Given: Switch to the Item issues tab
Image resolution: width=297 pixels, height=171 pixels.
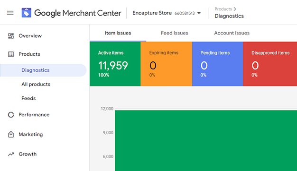Looking at the screenshot, I should [x=118, y=33].
